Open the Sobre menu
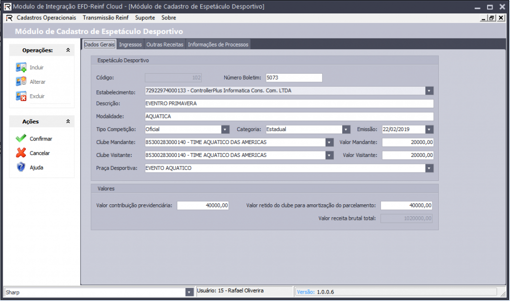 [x=169, y=17]
